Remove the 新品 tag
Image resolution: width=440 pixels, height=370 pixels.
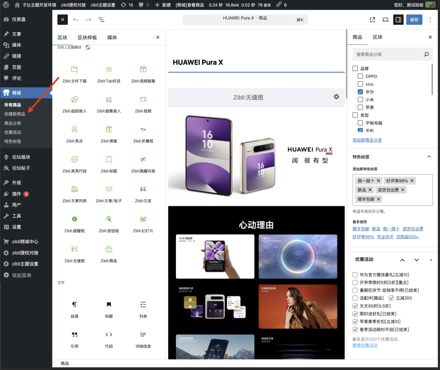pos(370,190)
